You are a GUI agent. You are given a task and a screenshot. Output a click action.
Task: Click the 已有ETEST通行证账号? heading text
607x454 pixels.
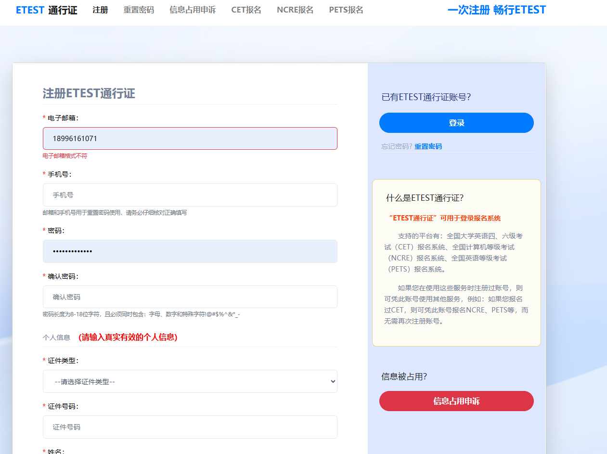pyautogui.click(x=426, y=97)
